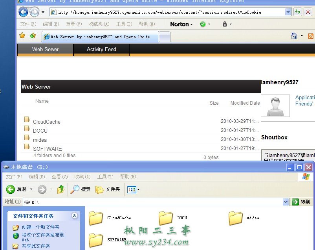The height and width of the screenshot is (250, 315).
Task: Click 共享此文件夹 task link
Action: coord(36,246)
